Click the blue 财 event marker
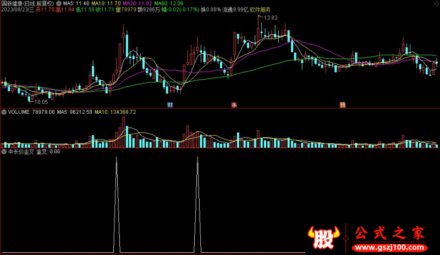Image resolution: width=440 pixels, height=255 pixels. click(170, 105)
